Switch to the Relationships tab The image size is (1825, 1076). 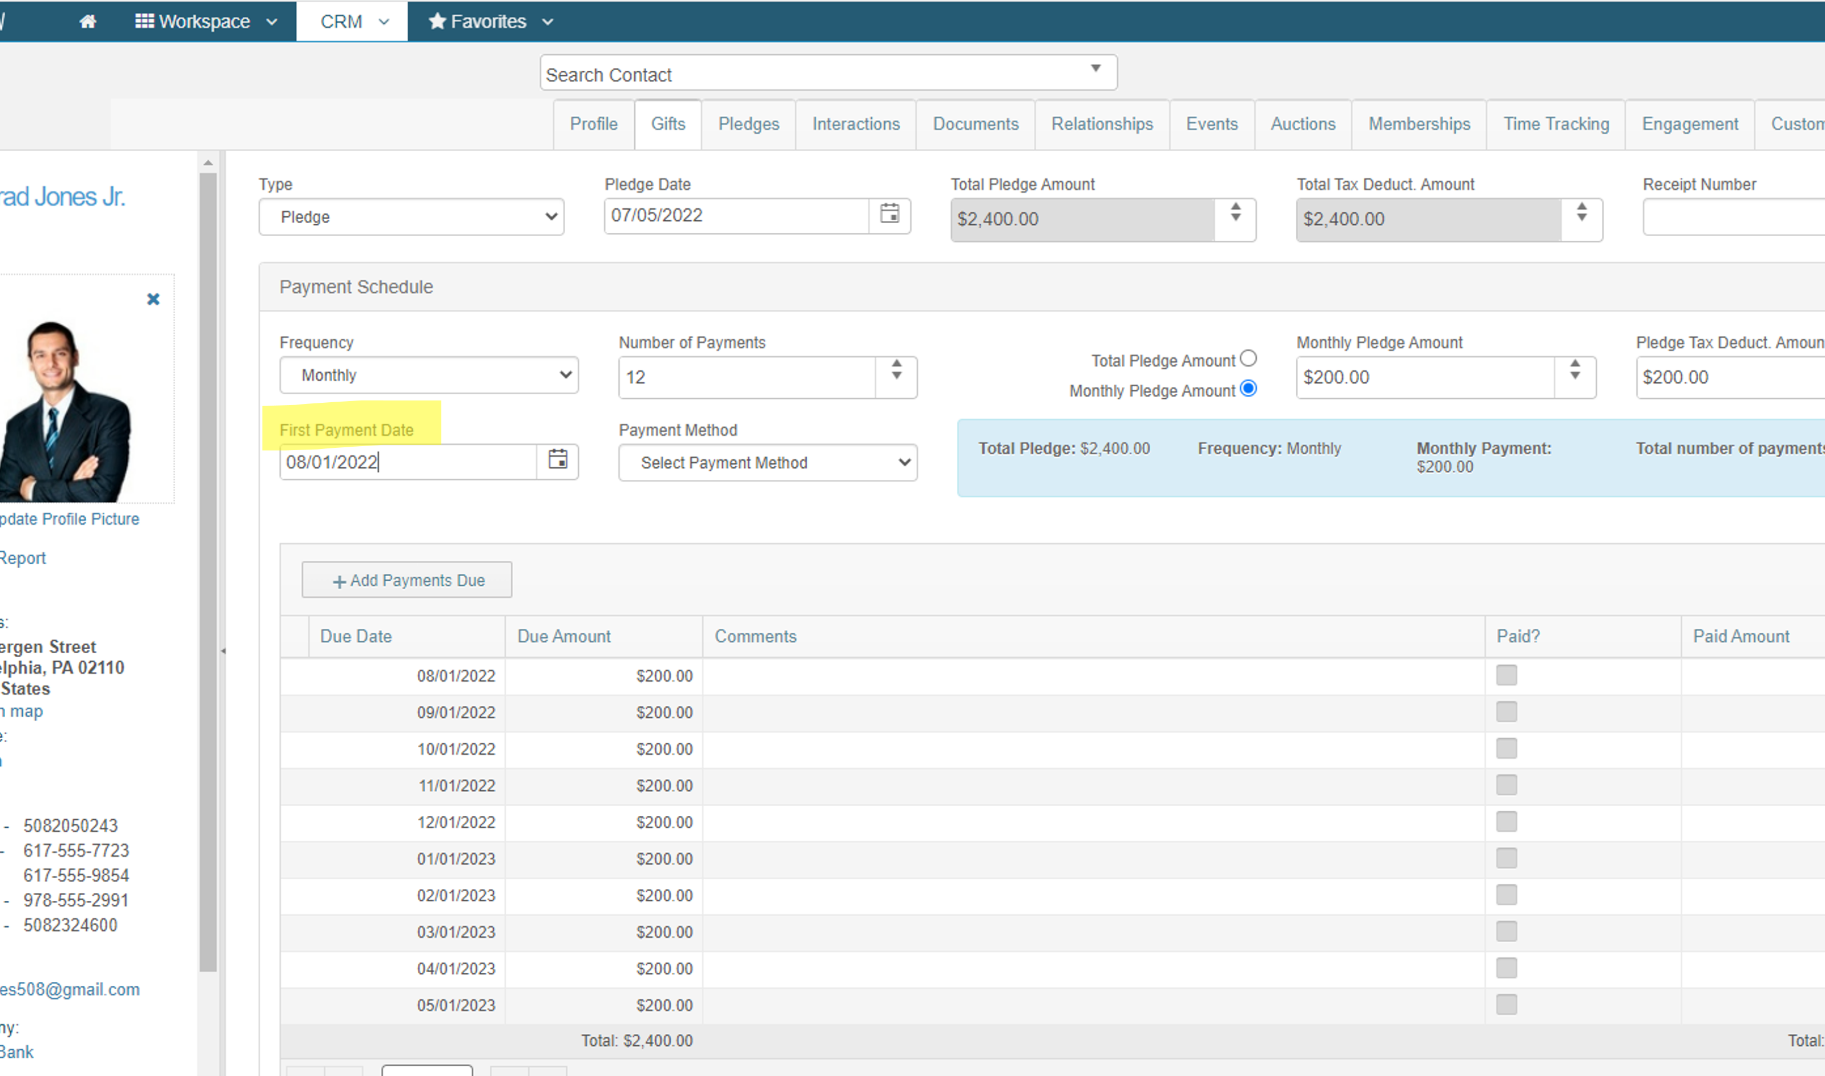click(1101, 124)
